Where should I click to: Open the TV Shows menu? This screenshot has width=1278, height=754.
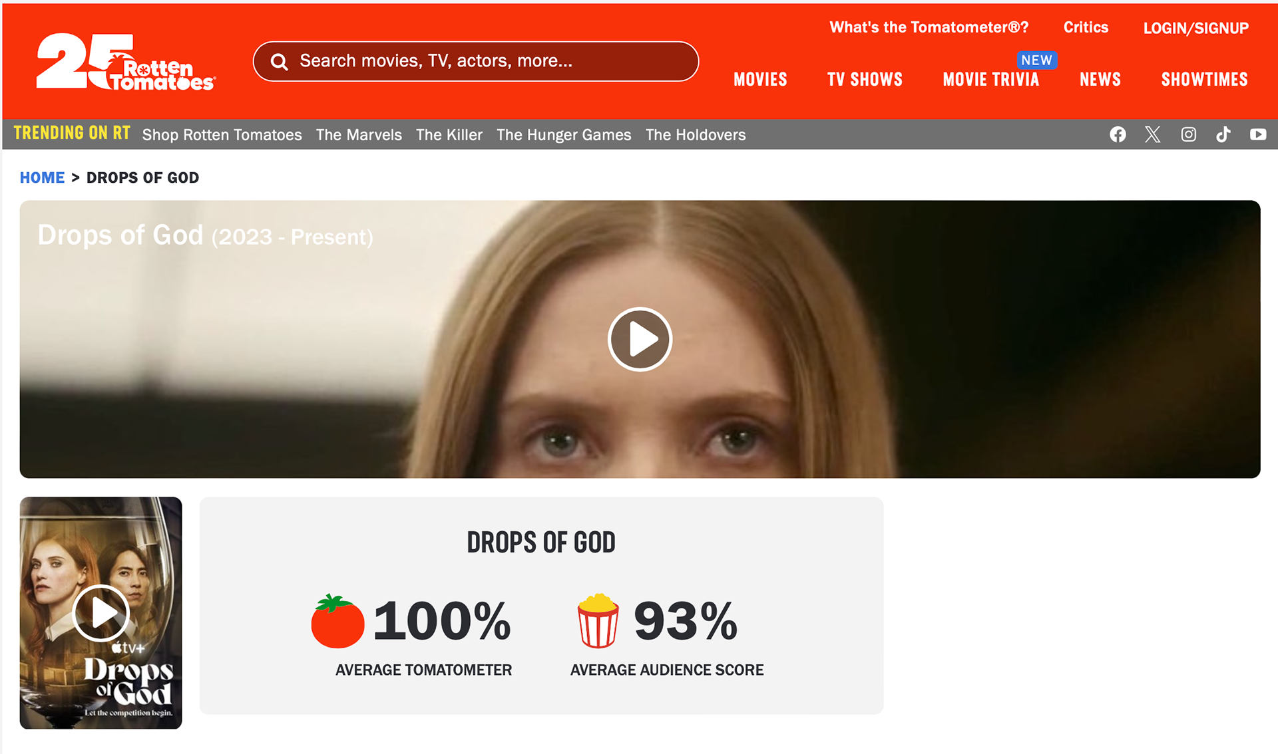point(865,79)
